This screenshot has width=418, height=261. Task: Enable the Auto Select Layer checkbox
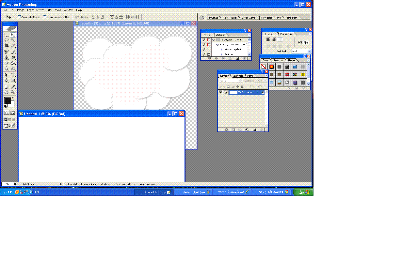tap(20, 17)
